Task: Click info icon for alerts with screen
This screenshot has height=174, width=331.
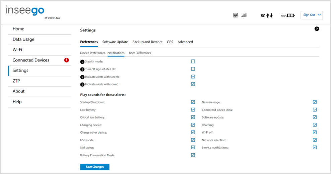Action: tap(82, 77)
